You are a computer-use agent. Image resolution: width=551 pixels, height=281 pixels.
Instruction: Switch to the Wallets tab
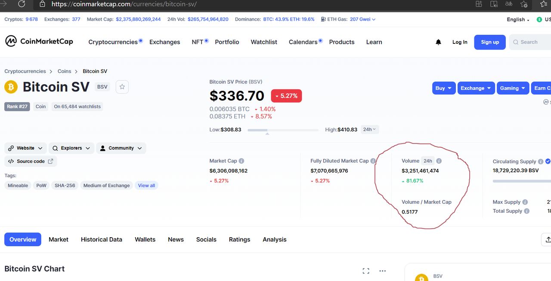(x=145, y=239)
